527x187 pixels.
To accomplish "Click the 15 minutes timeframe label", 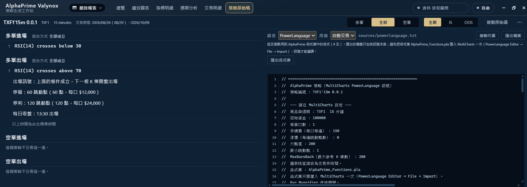I will [62, 22].
